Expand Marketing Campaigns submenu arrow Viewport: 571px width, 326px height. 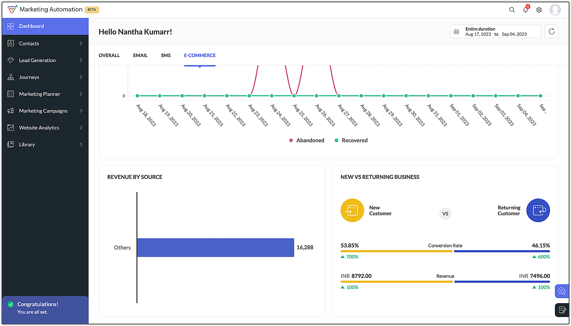tap(81, 111)
